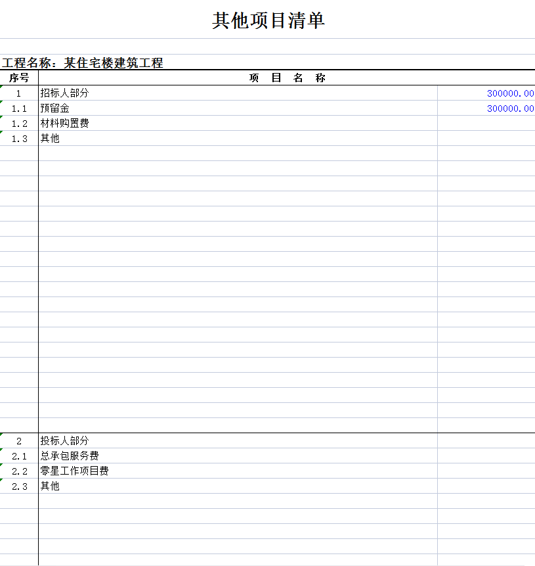Select the title 其他项目清单

[268, 20]
